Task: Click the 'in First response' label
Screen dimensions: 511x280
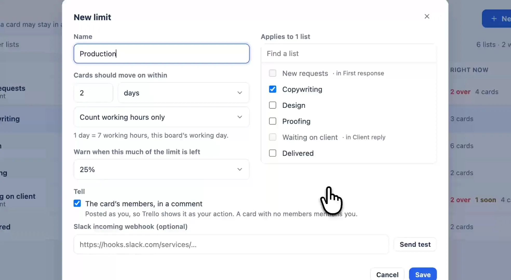Action: [x=360, y=73]
